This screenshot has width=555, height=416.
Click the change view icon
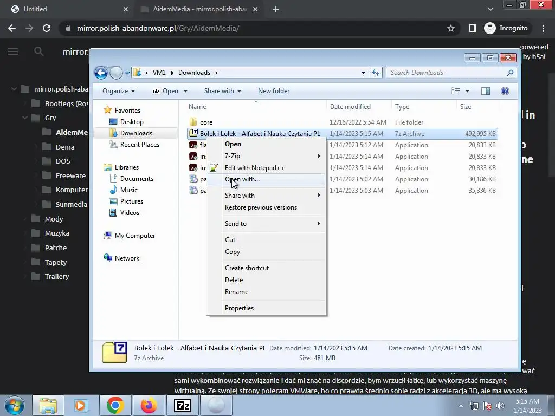coord(455,91)
